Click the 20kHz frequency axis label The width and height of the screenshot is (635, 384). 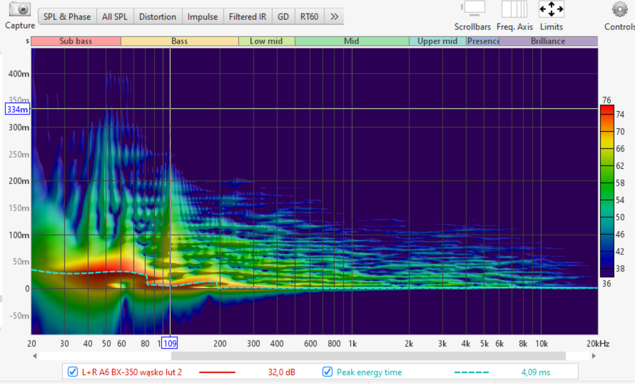pos(597,344)
